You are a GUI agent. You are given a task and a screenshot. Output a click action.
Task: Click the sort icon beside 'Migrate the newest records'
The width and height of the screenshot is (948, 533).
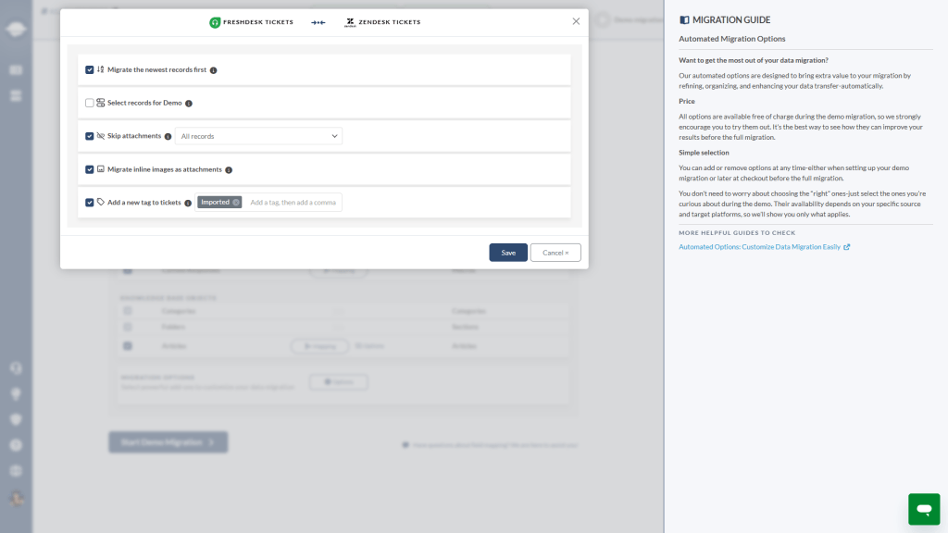[100, 69]
